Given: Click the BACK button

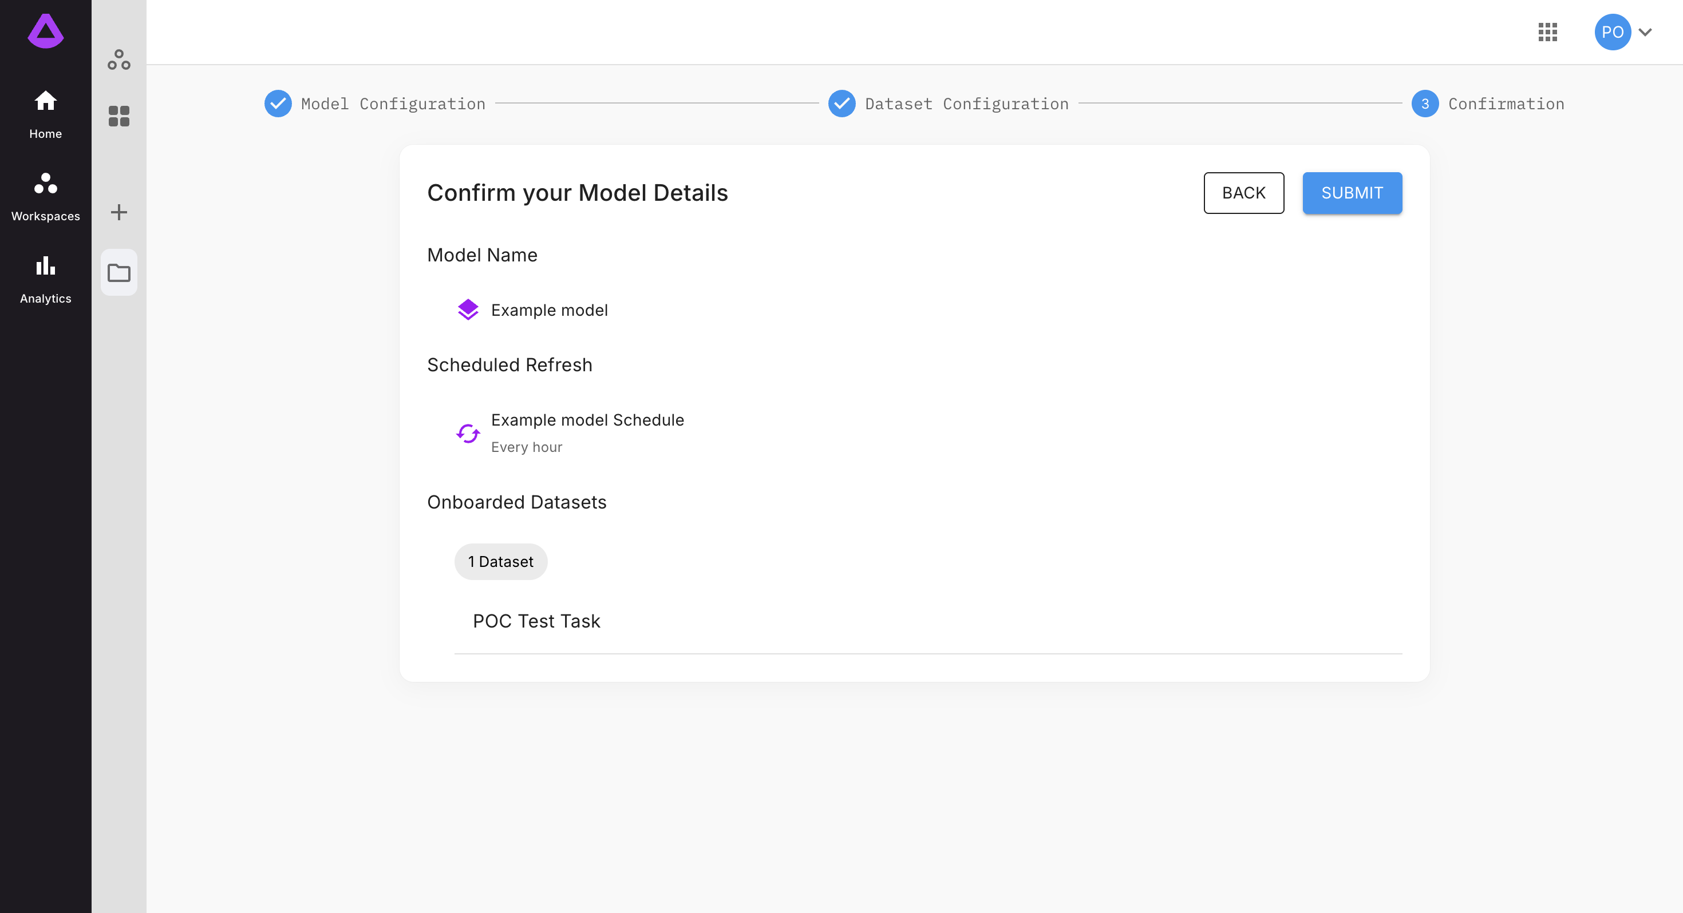Looking at the screenshot, I should [x=1244, y=193].
